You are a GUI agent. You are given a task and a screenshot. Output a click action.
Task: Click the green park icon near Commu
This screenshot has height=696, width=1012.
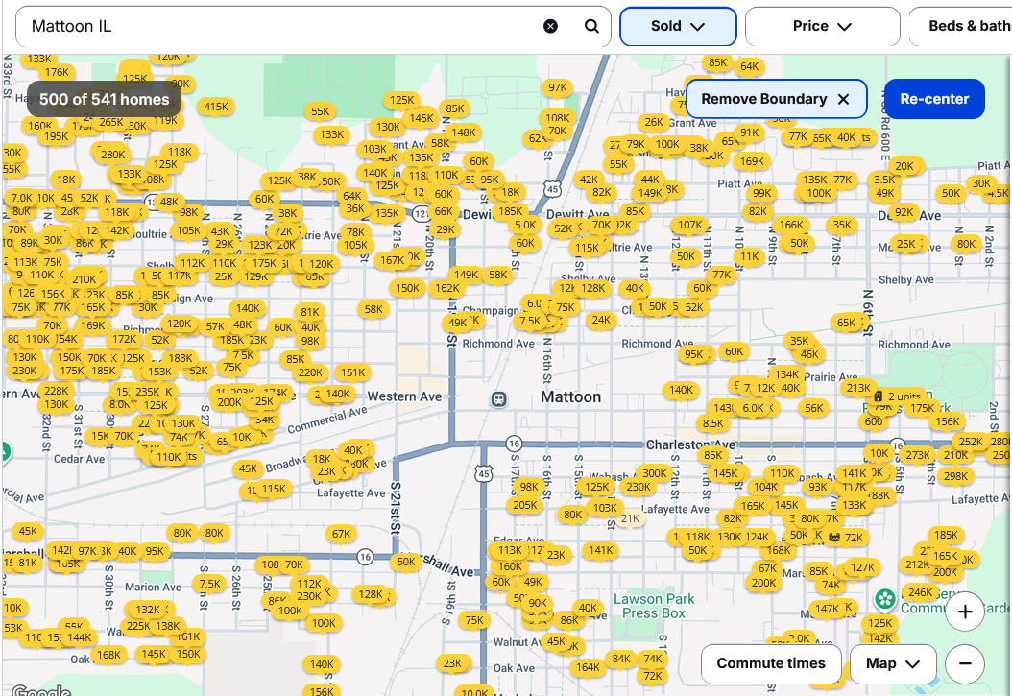coord(885,599)
